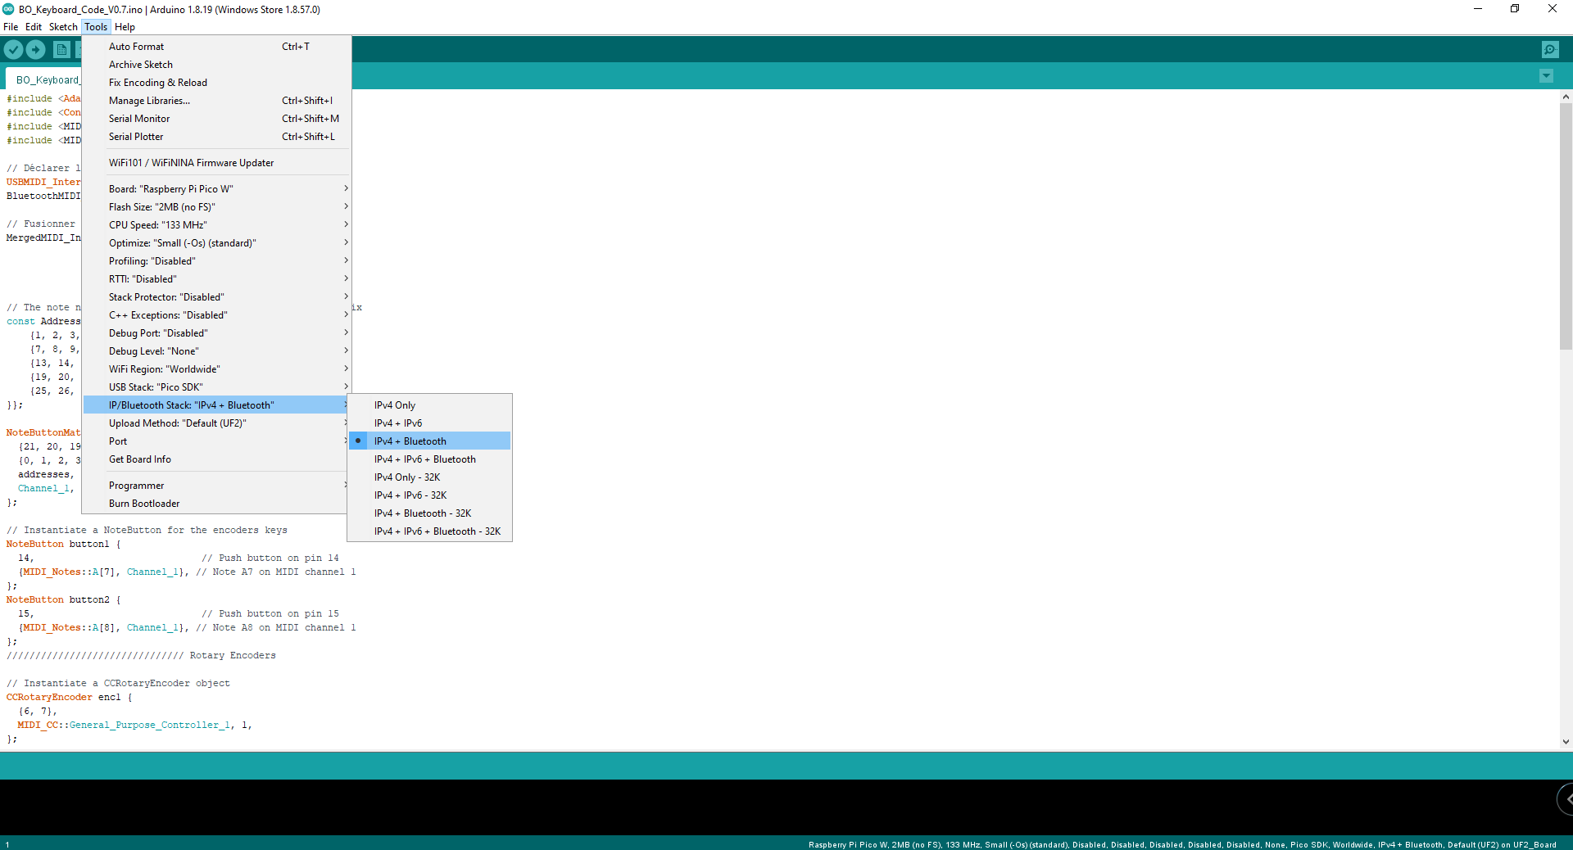Open Manage Libraries...
Image resolution: width=1573 pixels, height=850 pixels.
pos(217,101)
